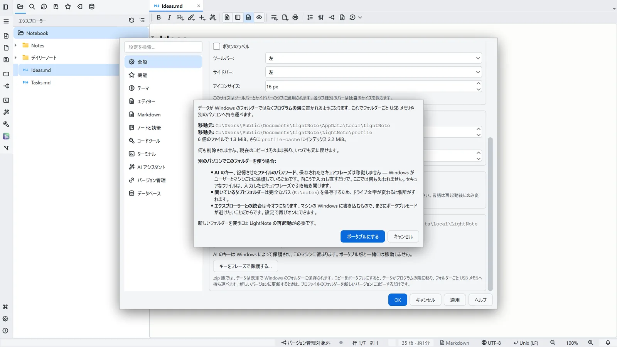Screen dimensions: 617x347
Task: Increase the アイコンサイズ value
Action: tap(478, 83)
